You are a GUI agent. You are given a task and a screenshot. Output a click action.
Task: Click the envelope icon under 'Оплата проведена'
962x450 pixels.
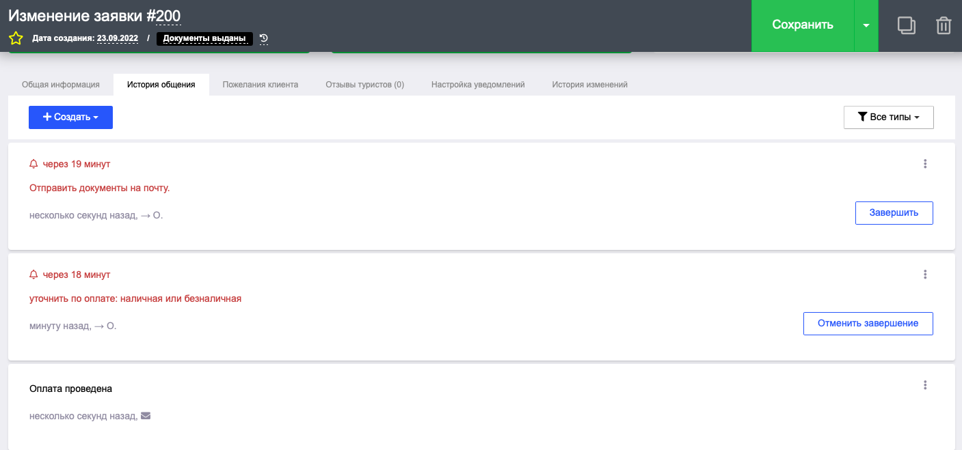pos(146,416)
